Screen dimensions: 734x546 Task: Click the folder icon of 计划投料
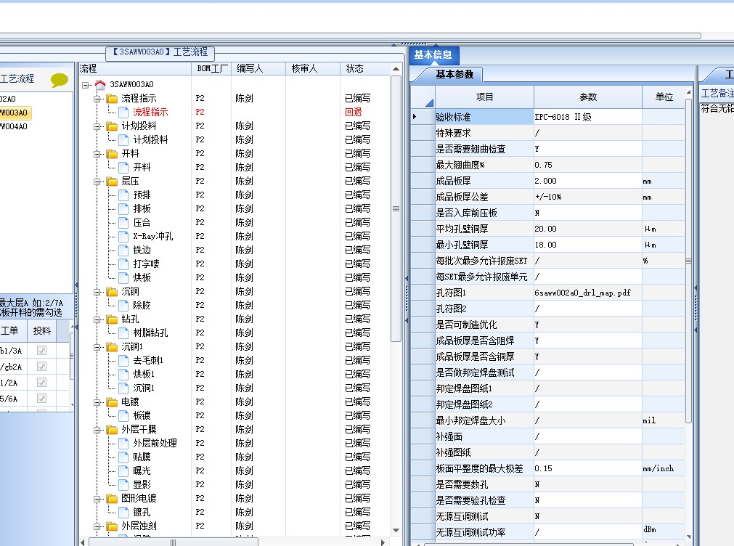point(112,126)
